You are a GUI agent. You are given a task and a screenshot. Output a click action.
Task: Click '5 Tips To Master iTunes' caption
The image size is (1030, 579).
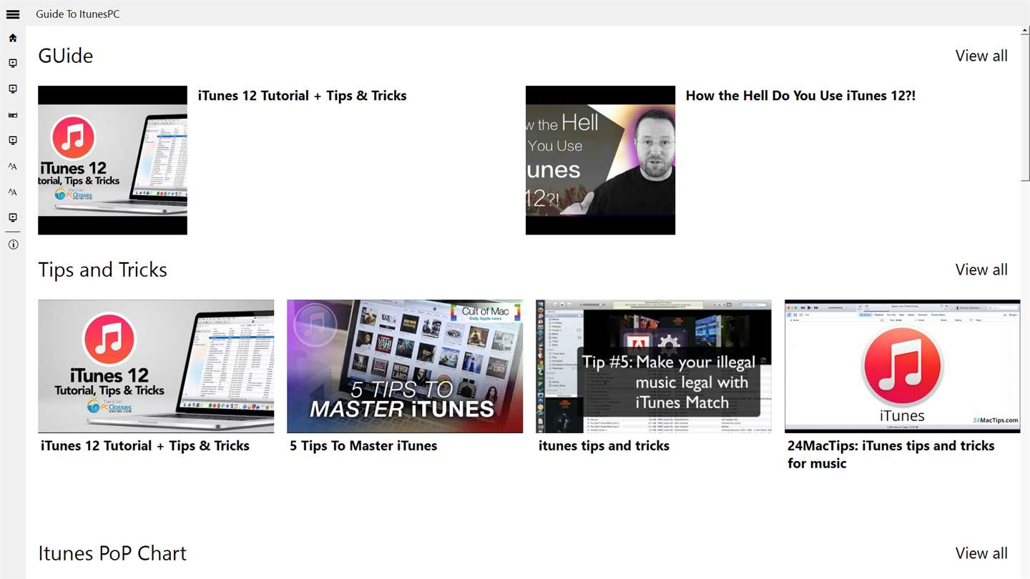(363, 446)
